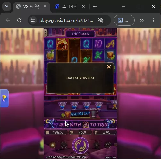This screenshot has height=159, width=161.
Task: Unmute site via address bar speaker icon
Action: (101, 20)
